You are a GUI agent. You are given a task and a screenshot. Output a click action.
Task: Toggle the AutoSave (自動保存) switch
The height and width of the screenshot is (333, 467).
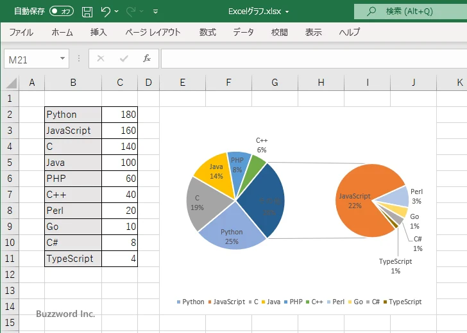pos(62,12)
